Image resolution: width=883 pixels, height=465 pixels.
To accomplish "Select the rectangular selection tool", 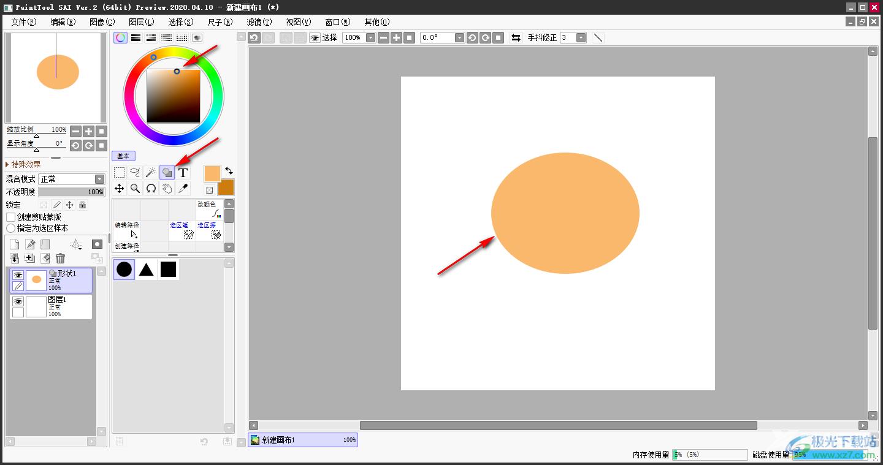I will (x=120, y=173).
